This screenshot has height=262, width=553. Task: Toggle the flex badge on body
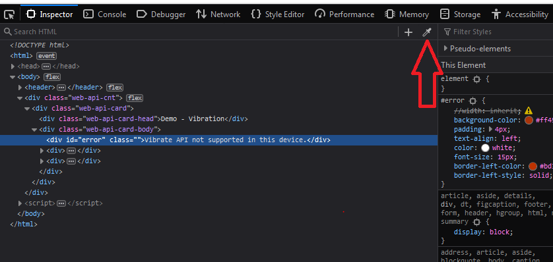pos(52,77)
